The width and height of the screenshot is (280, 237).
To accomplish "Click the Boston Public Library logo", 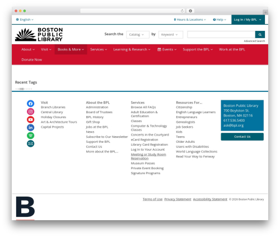I will pyautogui.click(x=39, y=35).
